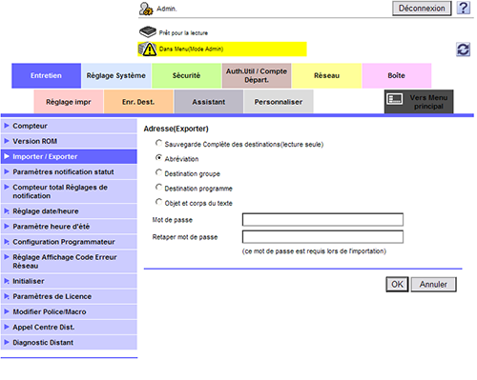The width and height of the screenshot is (477, 380).
Task: Click the arrow beside Diagnostic Distant
Action: tap(7, 342)
